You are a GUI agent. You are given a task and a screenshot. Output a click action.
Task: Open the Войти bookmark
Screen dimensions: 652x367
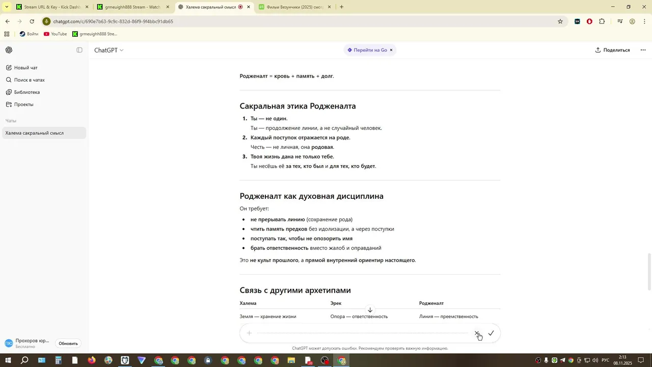pyautogui.click(x=29, y=34)
